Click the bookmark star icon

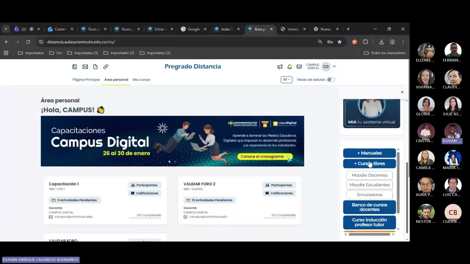pyautogui.click(x=340, y=42)
